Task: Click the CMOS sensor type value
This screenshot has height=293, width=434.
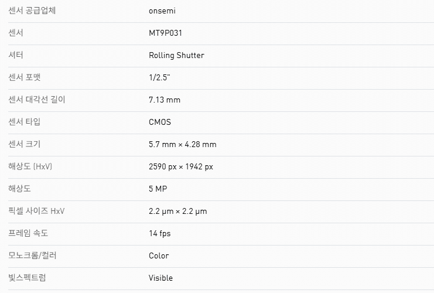Action: click(160, 122)
